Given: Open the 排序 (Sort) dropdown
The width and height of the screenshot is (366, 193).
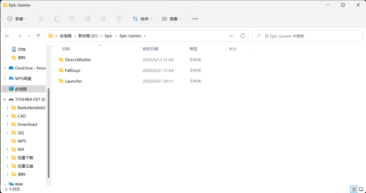Looking at the screenshot, I should (142, 19).
